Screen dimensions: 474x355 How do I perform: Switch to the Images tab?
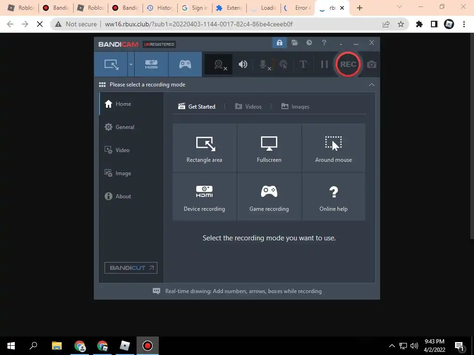pos(295,107)
